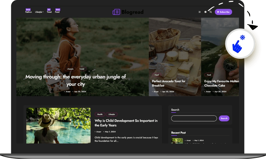Open the 'Enjoy My Favourite Molten Chocolate Cake' post
266x159 pixels.
coord(222,83)
